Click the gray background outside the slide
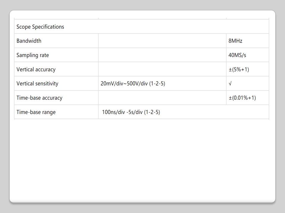The width and height of the screenshot is (285, 213). click(x=4, y=106)
